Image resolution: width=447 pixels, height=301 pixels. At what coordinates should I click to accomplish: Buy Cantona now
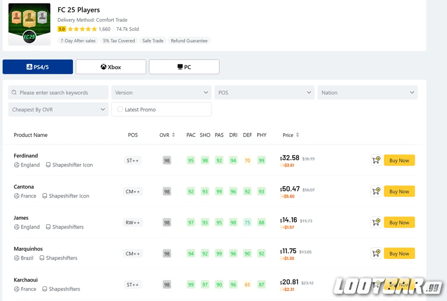399,191
